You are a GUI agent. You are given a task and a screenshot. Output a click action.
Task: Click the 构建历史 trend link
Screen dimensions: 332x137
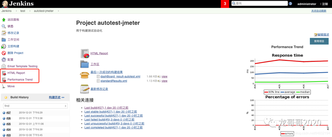[55, 97]
